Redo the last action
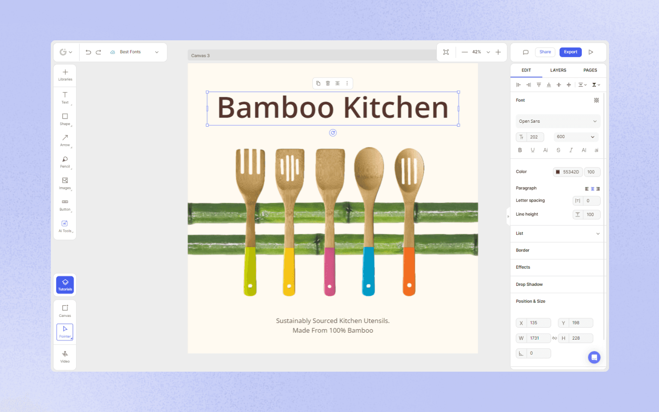The height and width of the screenshot is (412, 659). 99,52
